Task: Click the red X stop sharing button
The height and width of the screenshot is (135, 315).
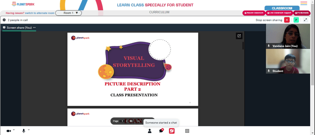Action: coord(287,20)
